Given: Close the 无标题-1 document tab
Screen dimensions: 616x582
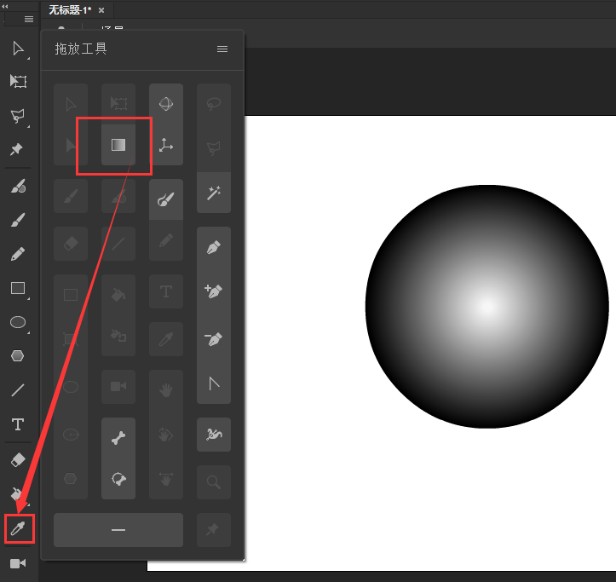Looking at the screenshot, I should tap(101, 10).
